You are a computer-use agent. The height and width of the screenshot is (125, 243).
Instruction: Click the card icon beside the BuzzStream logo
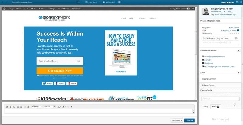[237, 2]
